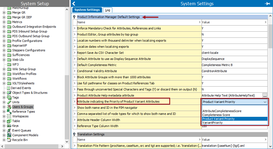Image resolution: width=273 pixels, height=149 pixels.
Task: Select the Users & Groups icon
Action: coord(9,107)
